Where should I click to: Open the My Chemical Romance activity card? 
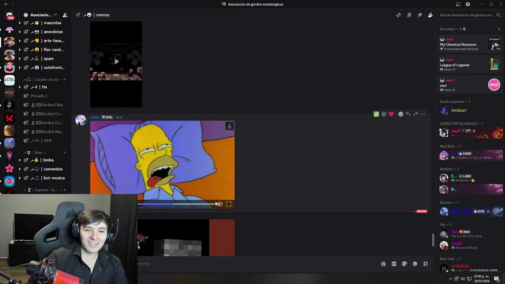point(470,44)
